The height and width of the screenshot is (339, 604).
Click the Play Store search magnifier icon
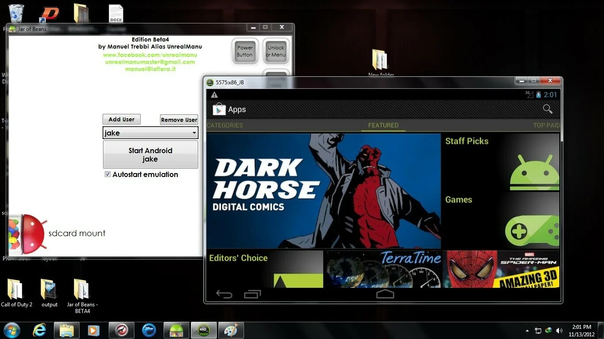[548, 109]
